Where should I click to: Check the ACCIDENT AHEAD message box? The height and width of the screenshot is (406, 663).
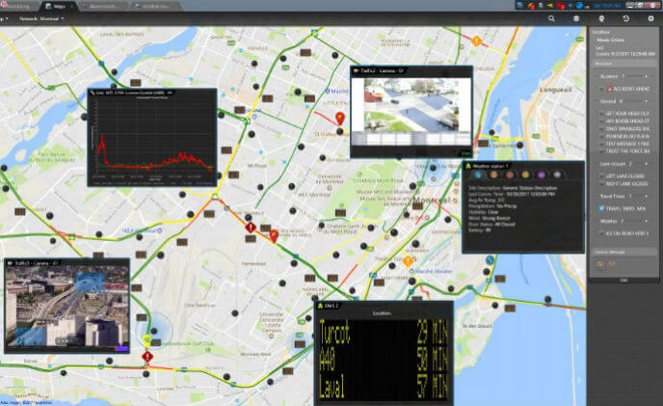pyautogui.click(x=601, y=89)
